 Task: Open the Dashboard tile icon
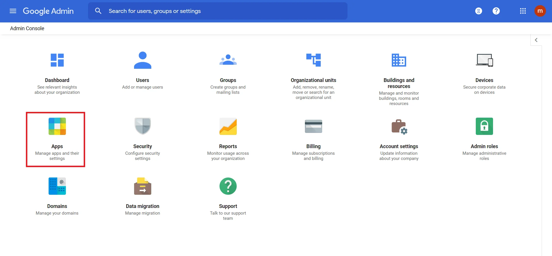pyautogui.click(x=57, y=60)
